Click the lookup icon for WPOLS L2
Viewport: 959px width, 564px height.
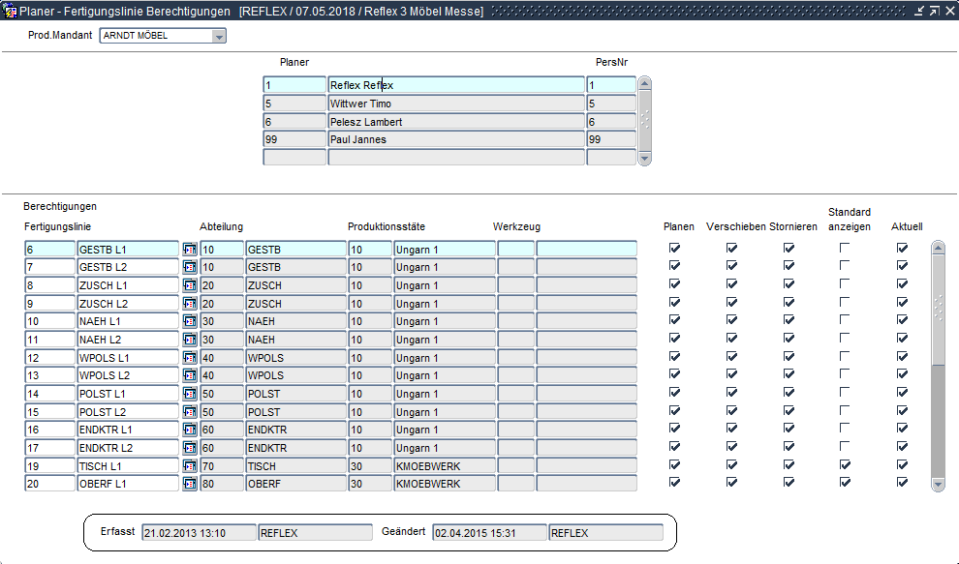[190, 375]
